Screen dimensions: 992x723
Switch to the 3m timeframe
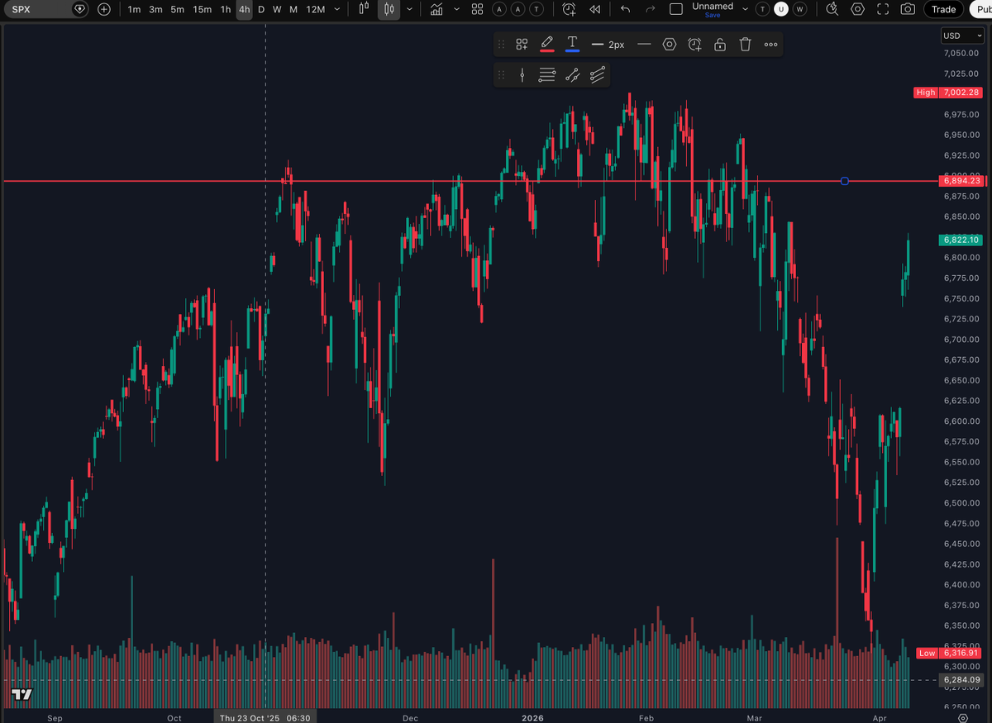click(155, 9)
